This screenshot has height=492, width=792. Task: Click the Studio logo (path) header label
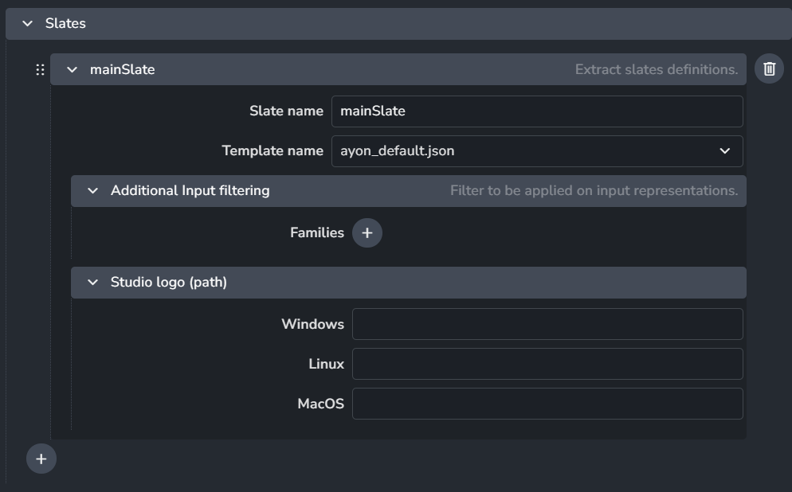pos(168,283)
